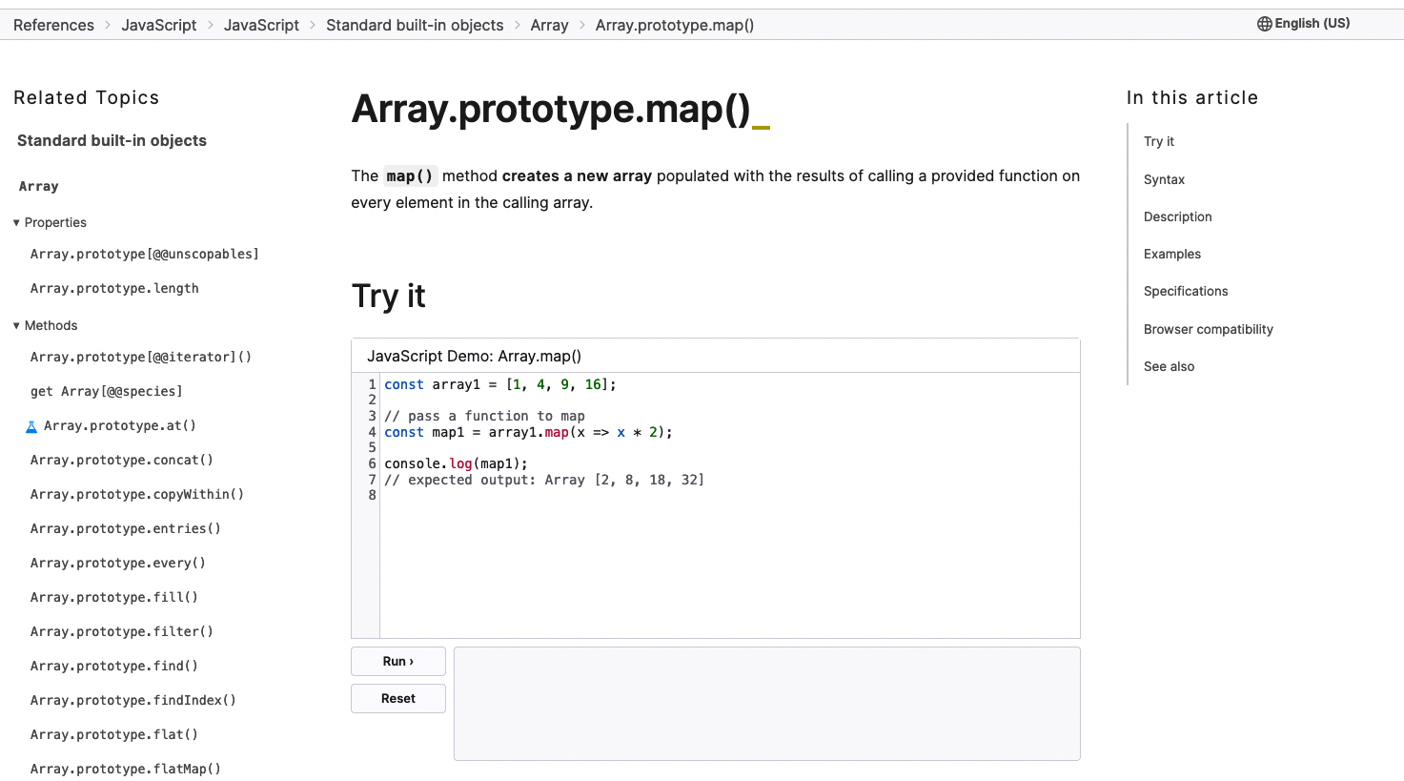Jump to the Try it section via the article outline
Image resolution: width=1404 pixels, height=781 pixels.
1159,141
